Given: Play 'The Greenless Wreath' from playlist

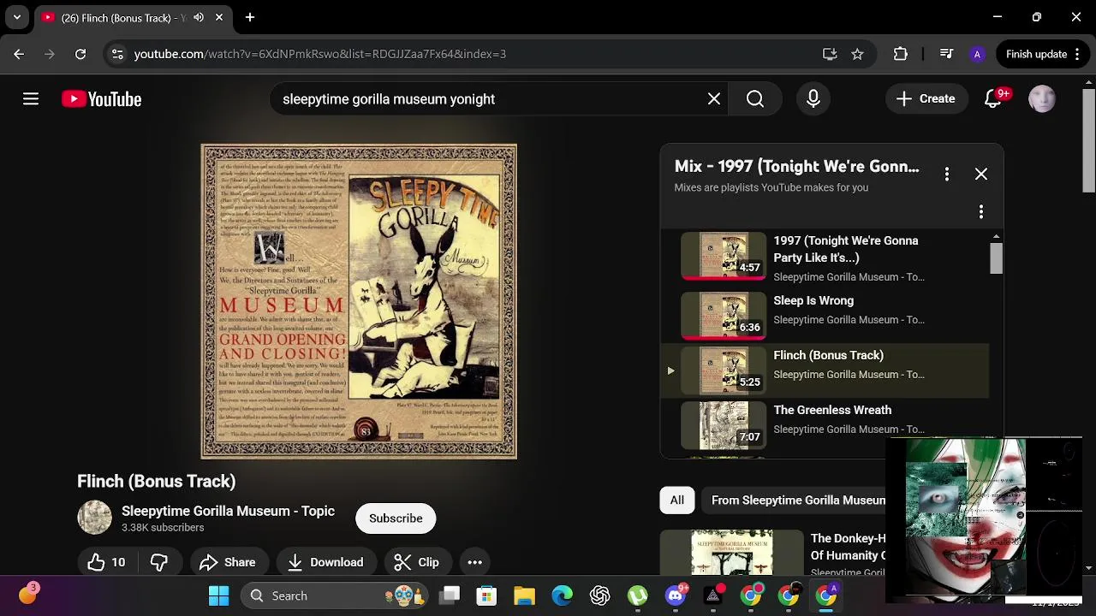Looking at the screenshot, I should (x=825, y=425).
